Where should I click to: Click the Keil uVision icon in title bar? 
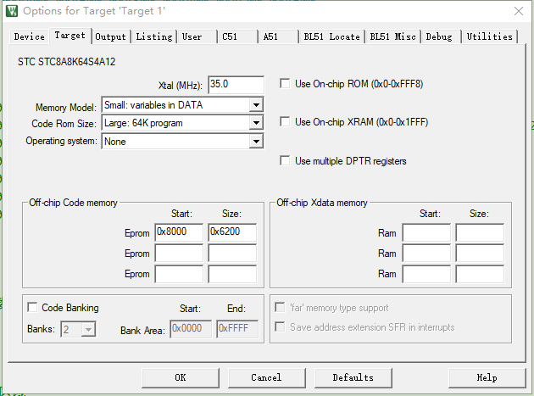[12, 11]
